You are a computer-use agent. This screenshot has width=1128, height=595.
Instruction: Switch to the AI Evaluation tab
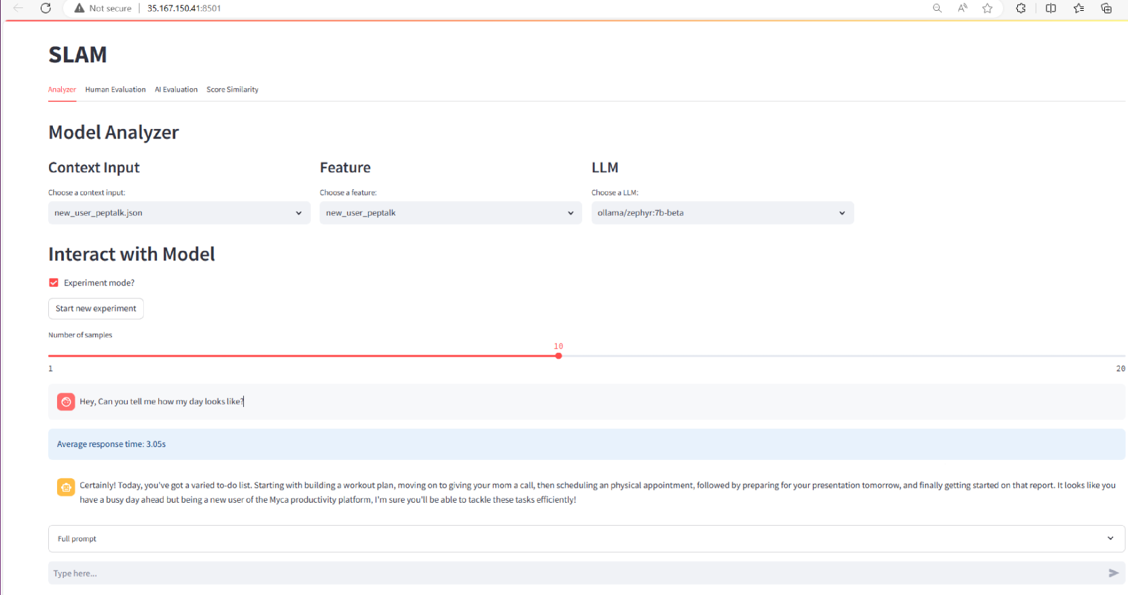point(176,90)
